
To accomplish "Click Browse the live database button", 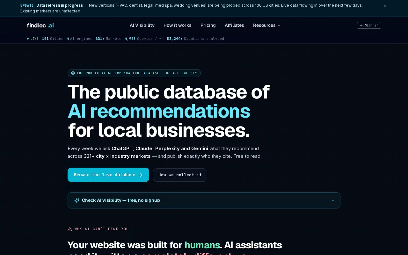I will [x=108, y=175].
